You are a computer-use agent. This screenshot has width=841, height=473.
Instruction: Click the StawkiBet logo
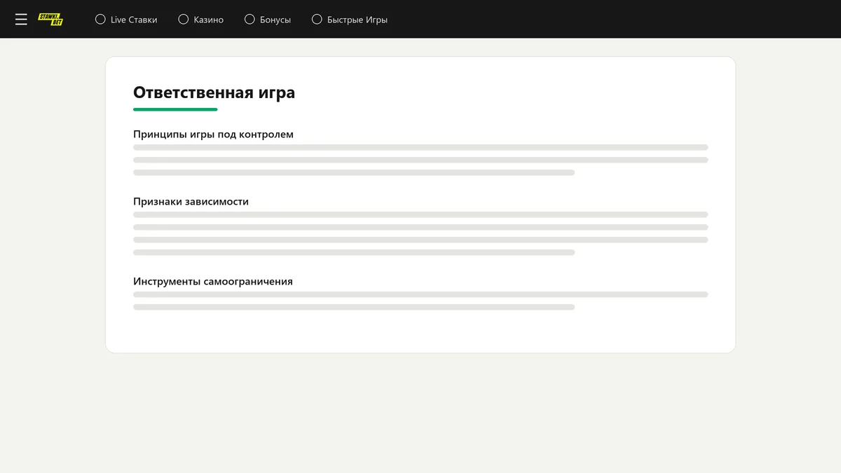50,20
